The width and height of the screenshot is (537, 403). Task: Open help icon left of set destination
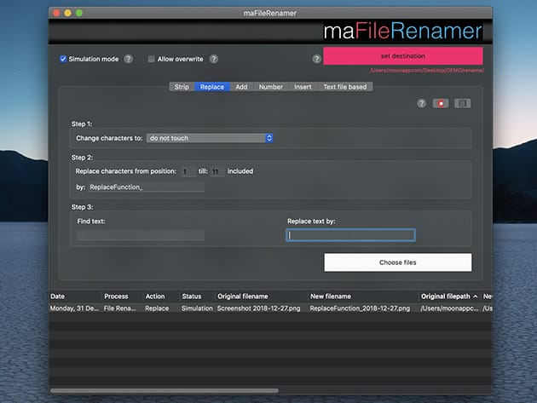[316, 60]
